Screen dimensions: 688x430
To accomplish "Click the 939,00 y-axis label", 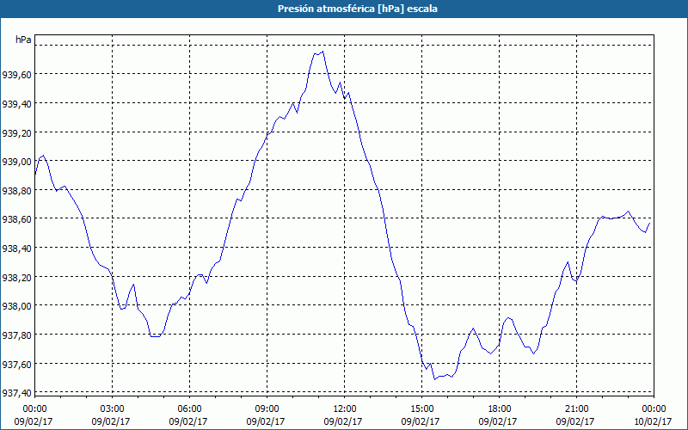I will tap(16, 162).
